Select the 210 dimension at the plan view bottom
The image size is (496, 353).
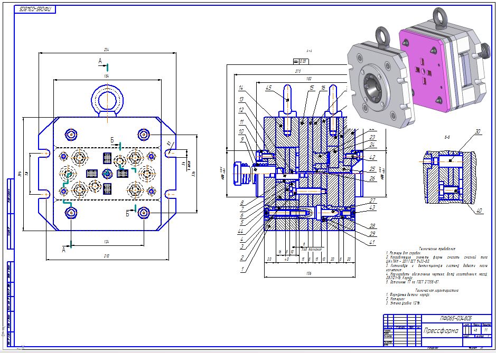point(106,256)
